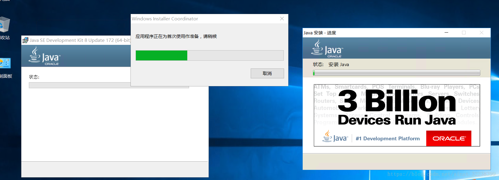
Task: Close the Java 安装 - 进度 window
Action: tap(482, 33)
